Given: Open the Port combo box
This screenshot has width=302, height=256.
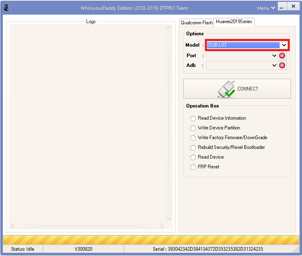Looking at the screenshot, I should point(242,56).
